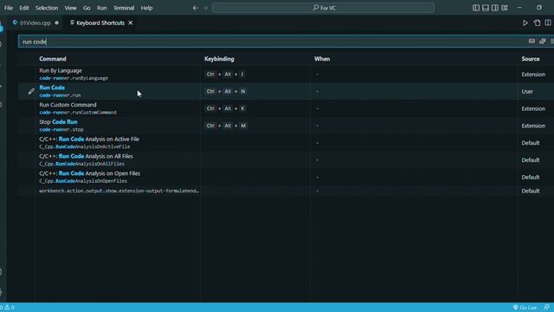Toggle Record Keys in search box

[531, 42]
